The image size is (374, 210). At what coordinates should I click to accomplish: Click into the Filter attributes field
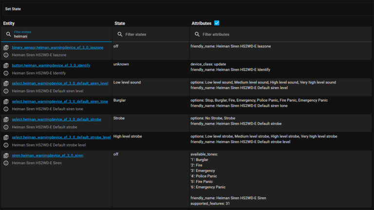click(x=282, y=35)
